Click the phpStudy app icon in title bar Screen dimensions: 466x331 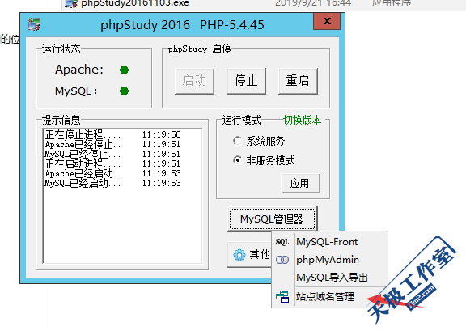coord(34,24)
